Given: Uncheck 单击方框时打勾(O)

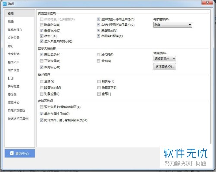Looking at the screenshot, I should click(41, 114).
